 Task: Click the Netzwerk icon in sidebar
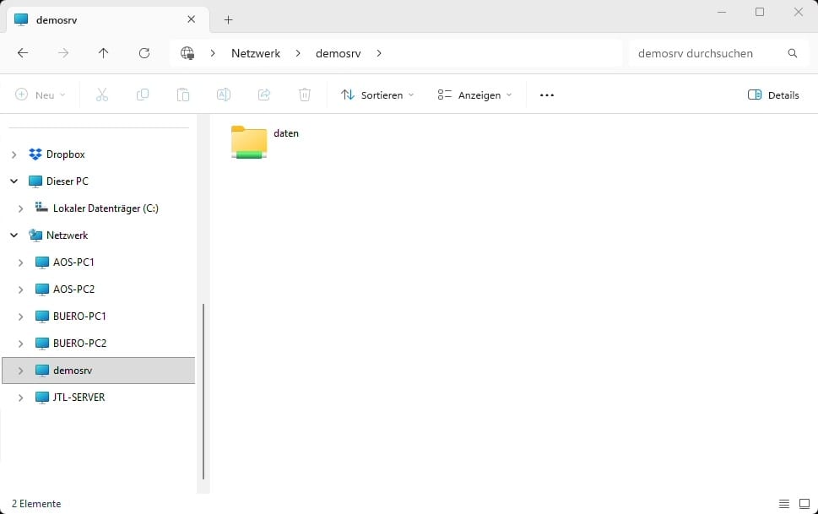pos(35,235)
